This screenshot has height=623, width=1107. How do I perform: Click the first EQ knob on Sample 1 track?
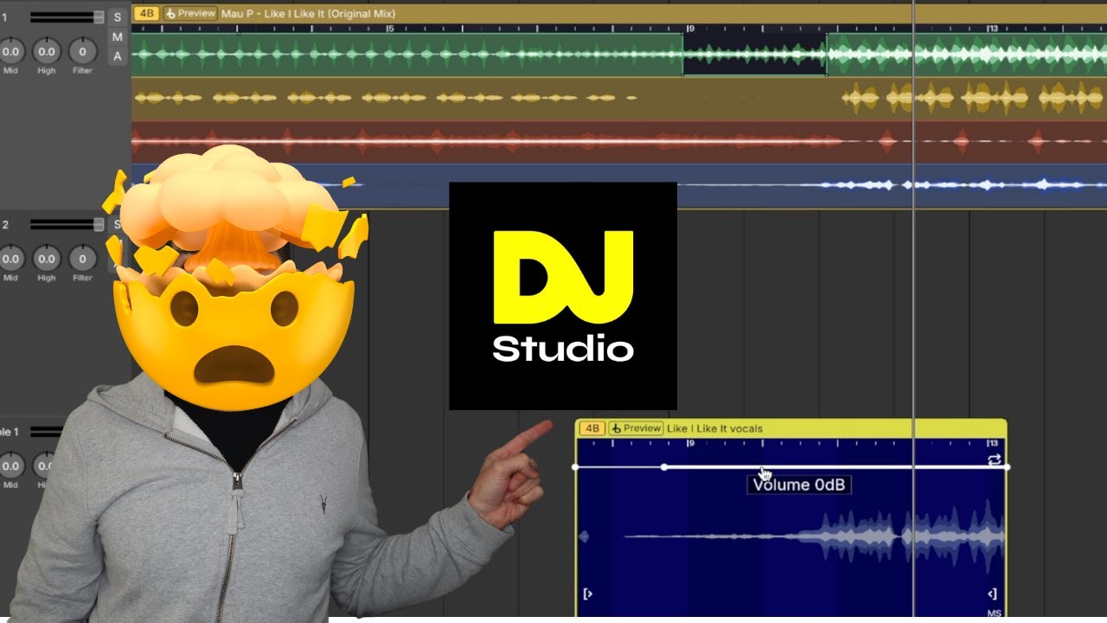point(10,466)
